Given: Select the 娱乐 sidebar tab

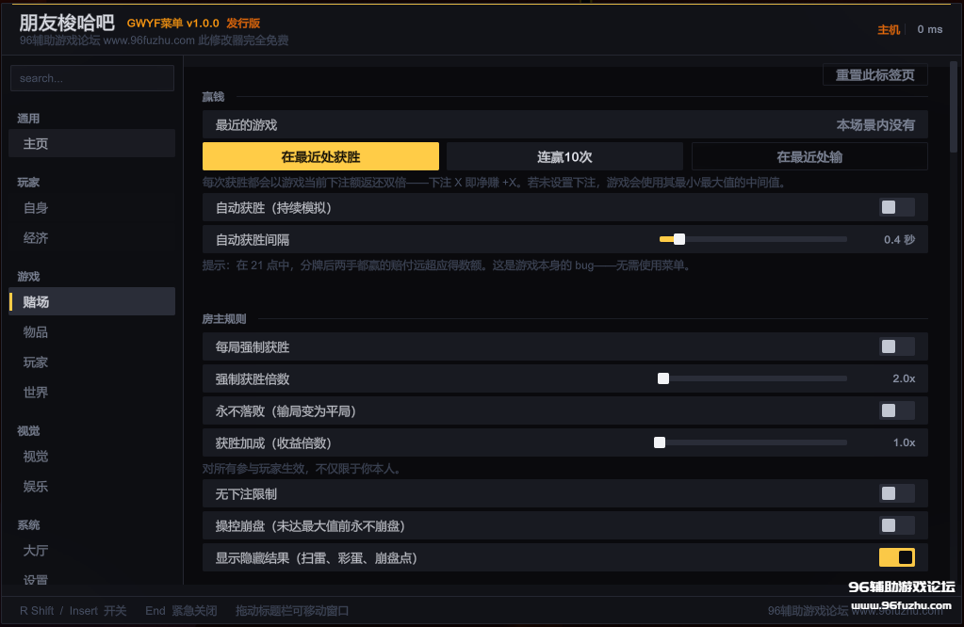Looking at the screenshot, I should (92, 487).
